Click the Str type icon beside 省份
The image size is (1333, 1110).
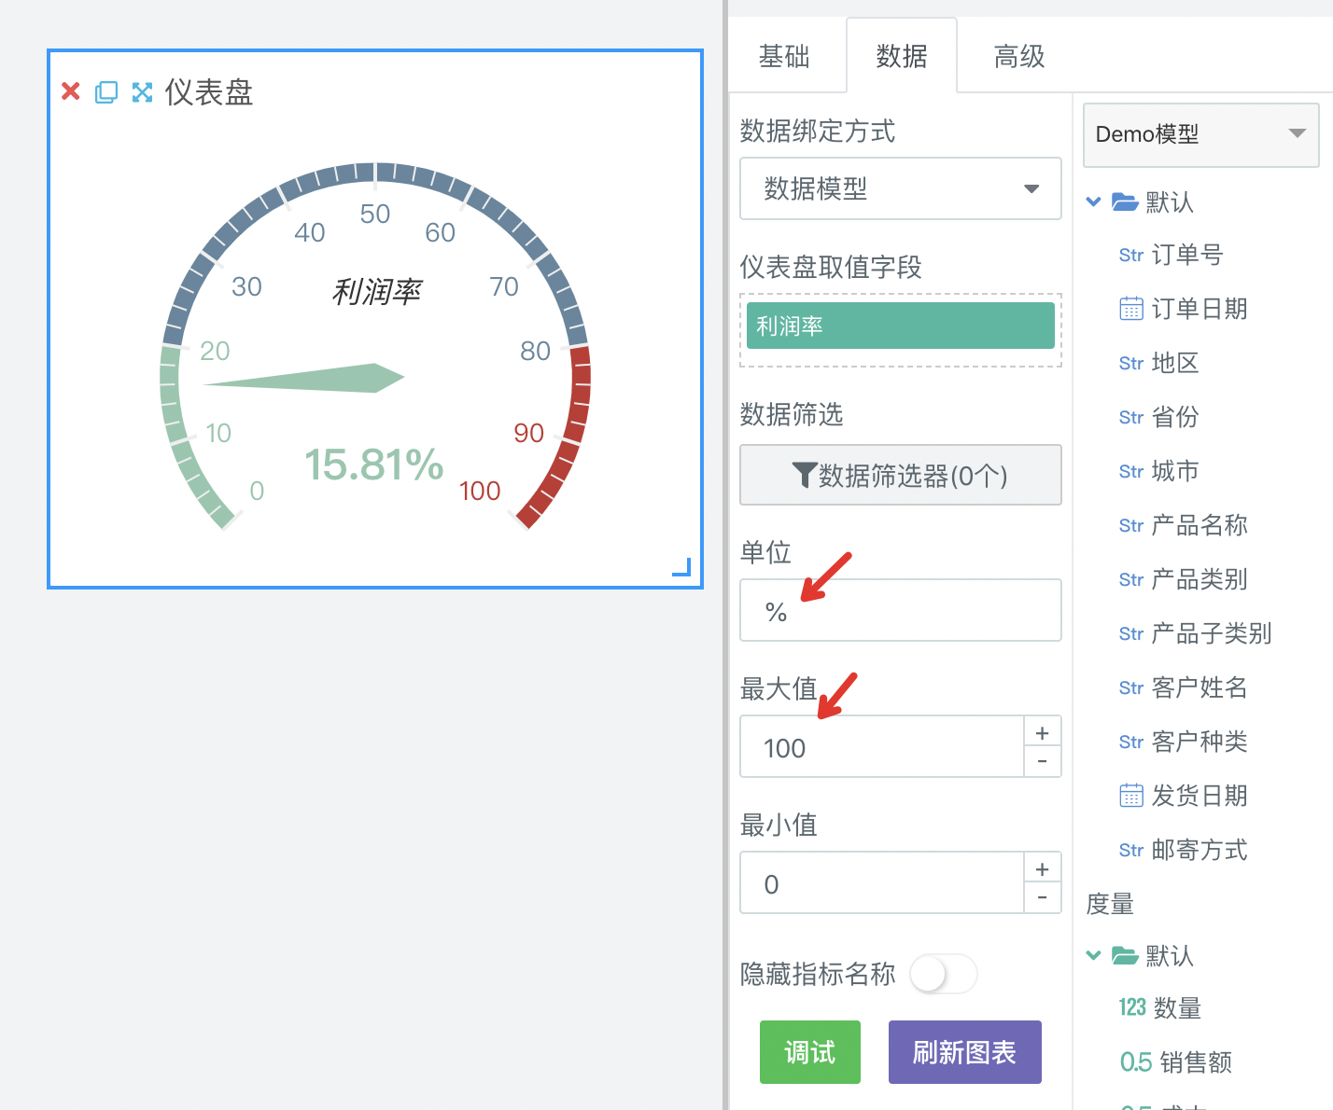(x=1131, y=418)
